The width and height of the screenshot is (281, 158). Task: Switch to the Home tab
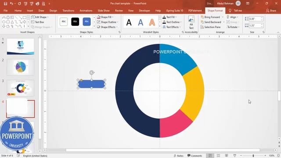[x=18, y=11]
